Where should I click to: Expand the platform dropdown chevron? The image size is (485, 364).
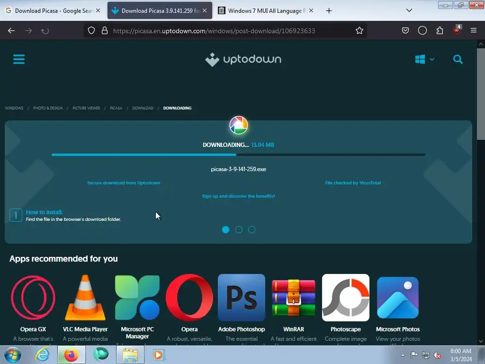pos(432,59)
